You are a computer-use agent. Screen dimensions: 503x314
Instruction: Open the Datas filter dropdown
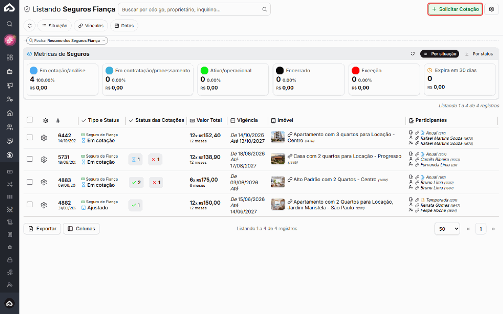124,26
